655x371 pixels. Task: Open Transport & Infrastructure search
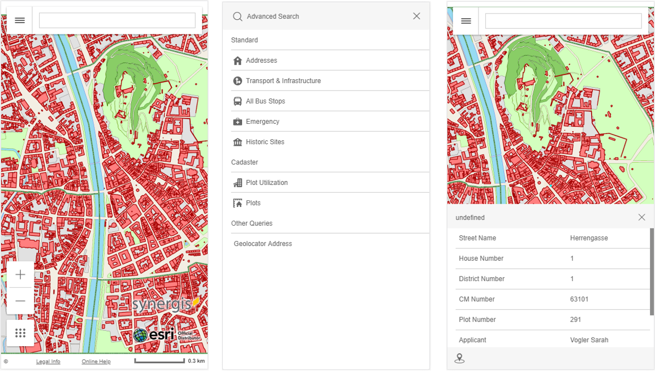[x=283, y=81]
